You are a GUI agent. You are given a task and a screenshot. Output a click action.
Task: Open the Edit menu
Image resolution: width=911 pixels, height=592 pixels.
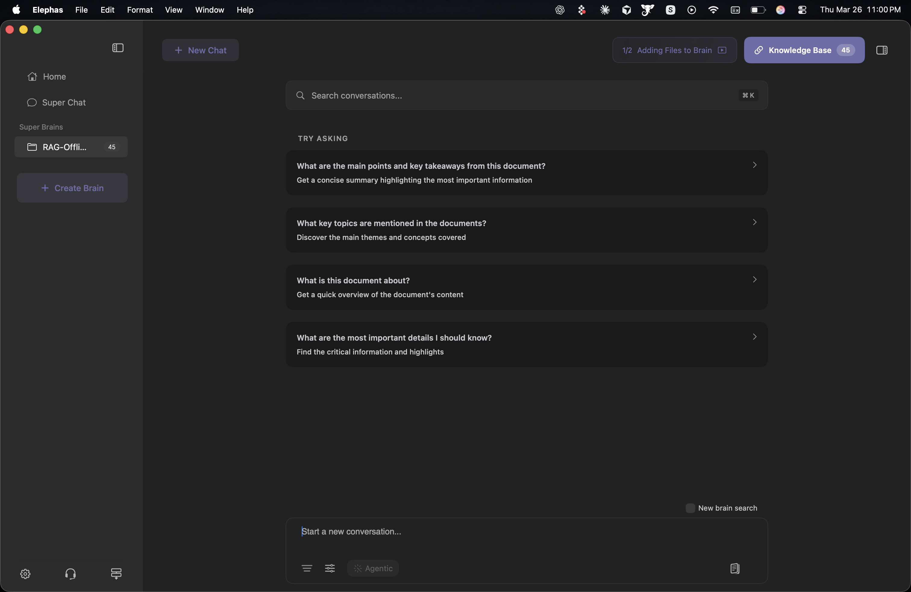click(x=107, y=10)
